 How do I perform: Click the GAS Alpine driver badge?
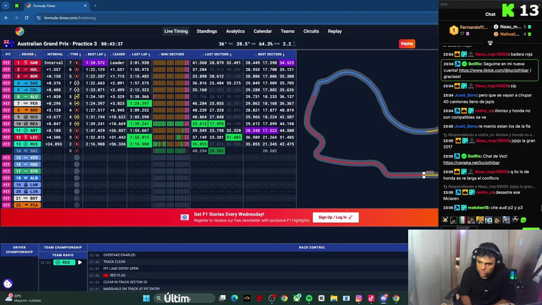tap(28, 83)
